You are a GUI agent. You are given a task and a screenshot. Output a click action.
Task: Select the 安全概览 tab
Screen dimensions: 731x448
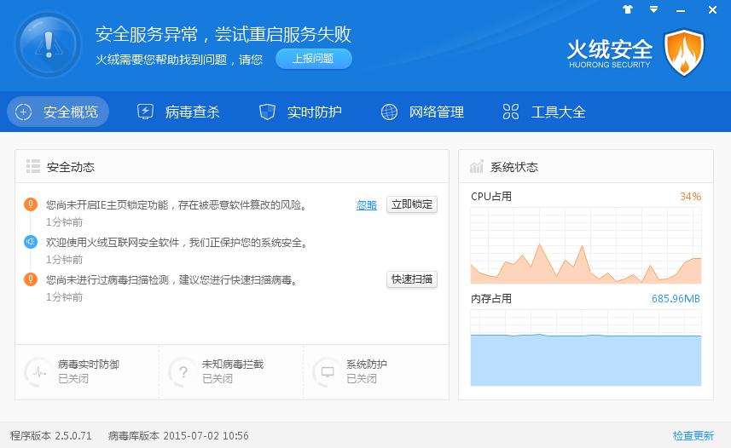click(x=58, y=112)
